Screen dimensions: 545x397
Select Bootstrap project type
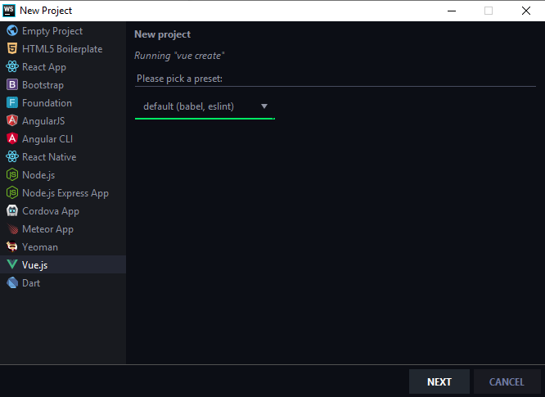coord(63,84)
